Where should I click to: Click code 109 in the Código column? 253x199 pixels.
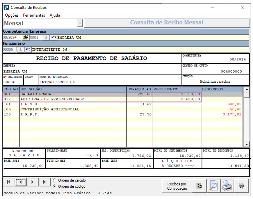click(7, 109)
